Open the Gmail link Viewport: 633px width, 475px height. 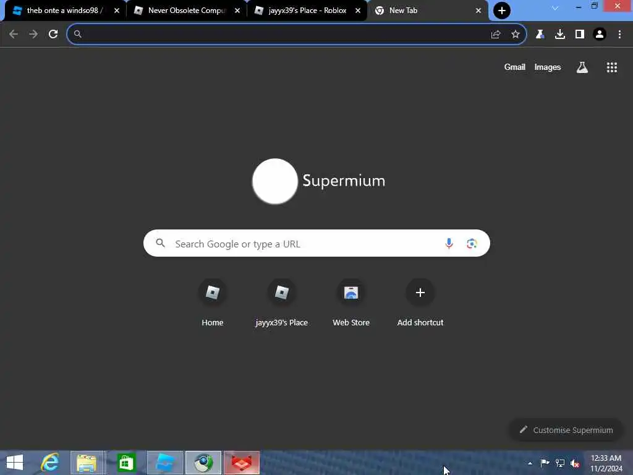(515, 67)
